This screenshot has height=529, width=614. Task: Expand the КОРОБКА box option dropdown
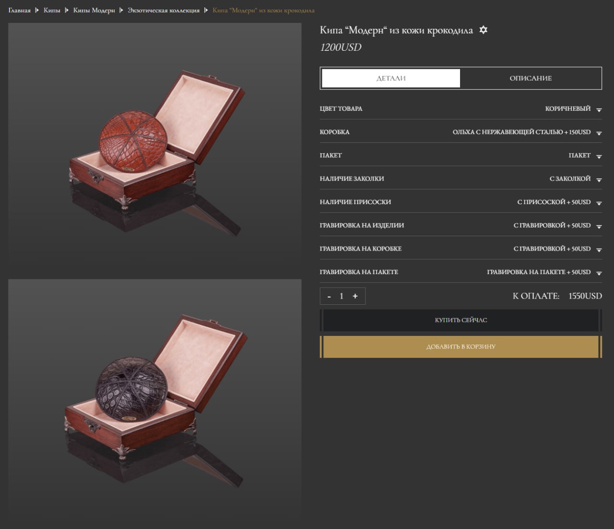pos(599,133)
